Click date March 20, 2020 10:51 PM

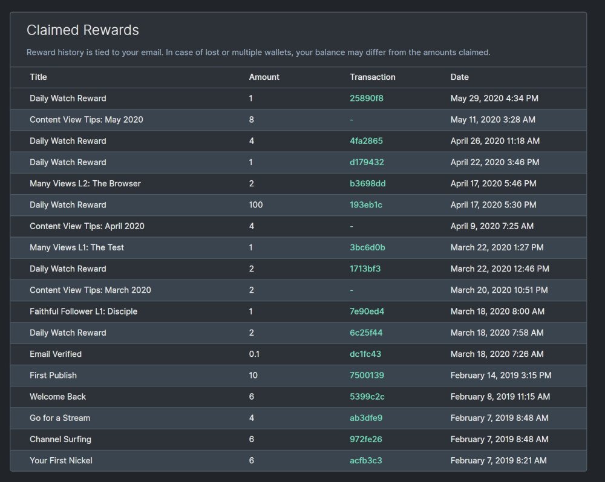pyautogui.click(x=499, y=290)
